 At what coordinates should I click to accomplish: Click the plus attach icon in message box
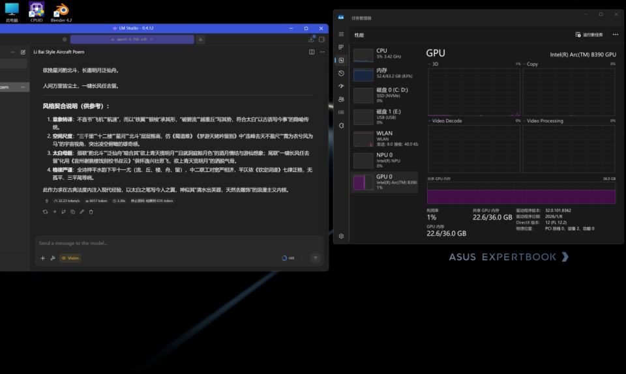point(43,258)
